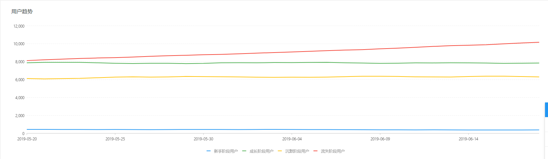Click the 2019-06-14 x-axis date label
Screen dimensions: 548x159
pos(468,139)
